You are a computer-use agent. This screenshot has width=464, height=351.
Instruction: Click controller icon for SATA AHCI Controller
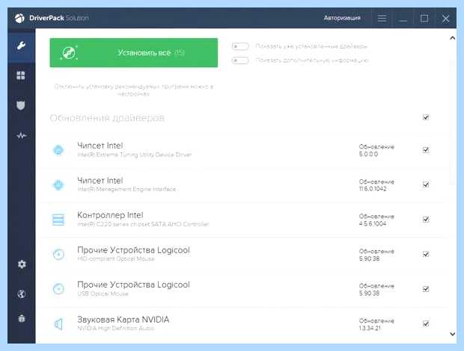point(58,220)
